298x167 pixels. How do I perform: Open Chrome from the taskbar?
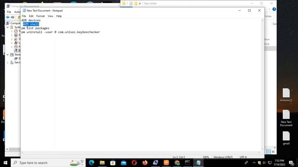(177, 163)
